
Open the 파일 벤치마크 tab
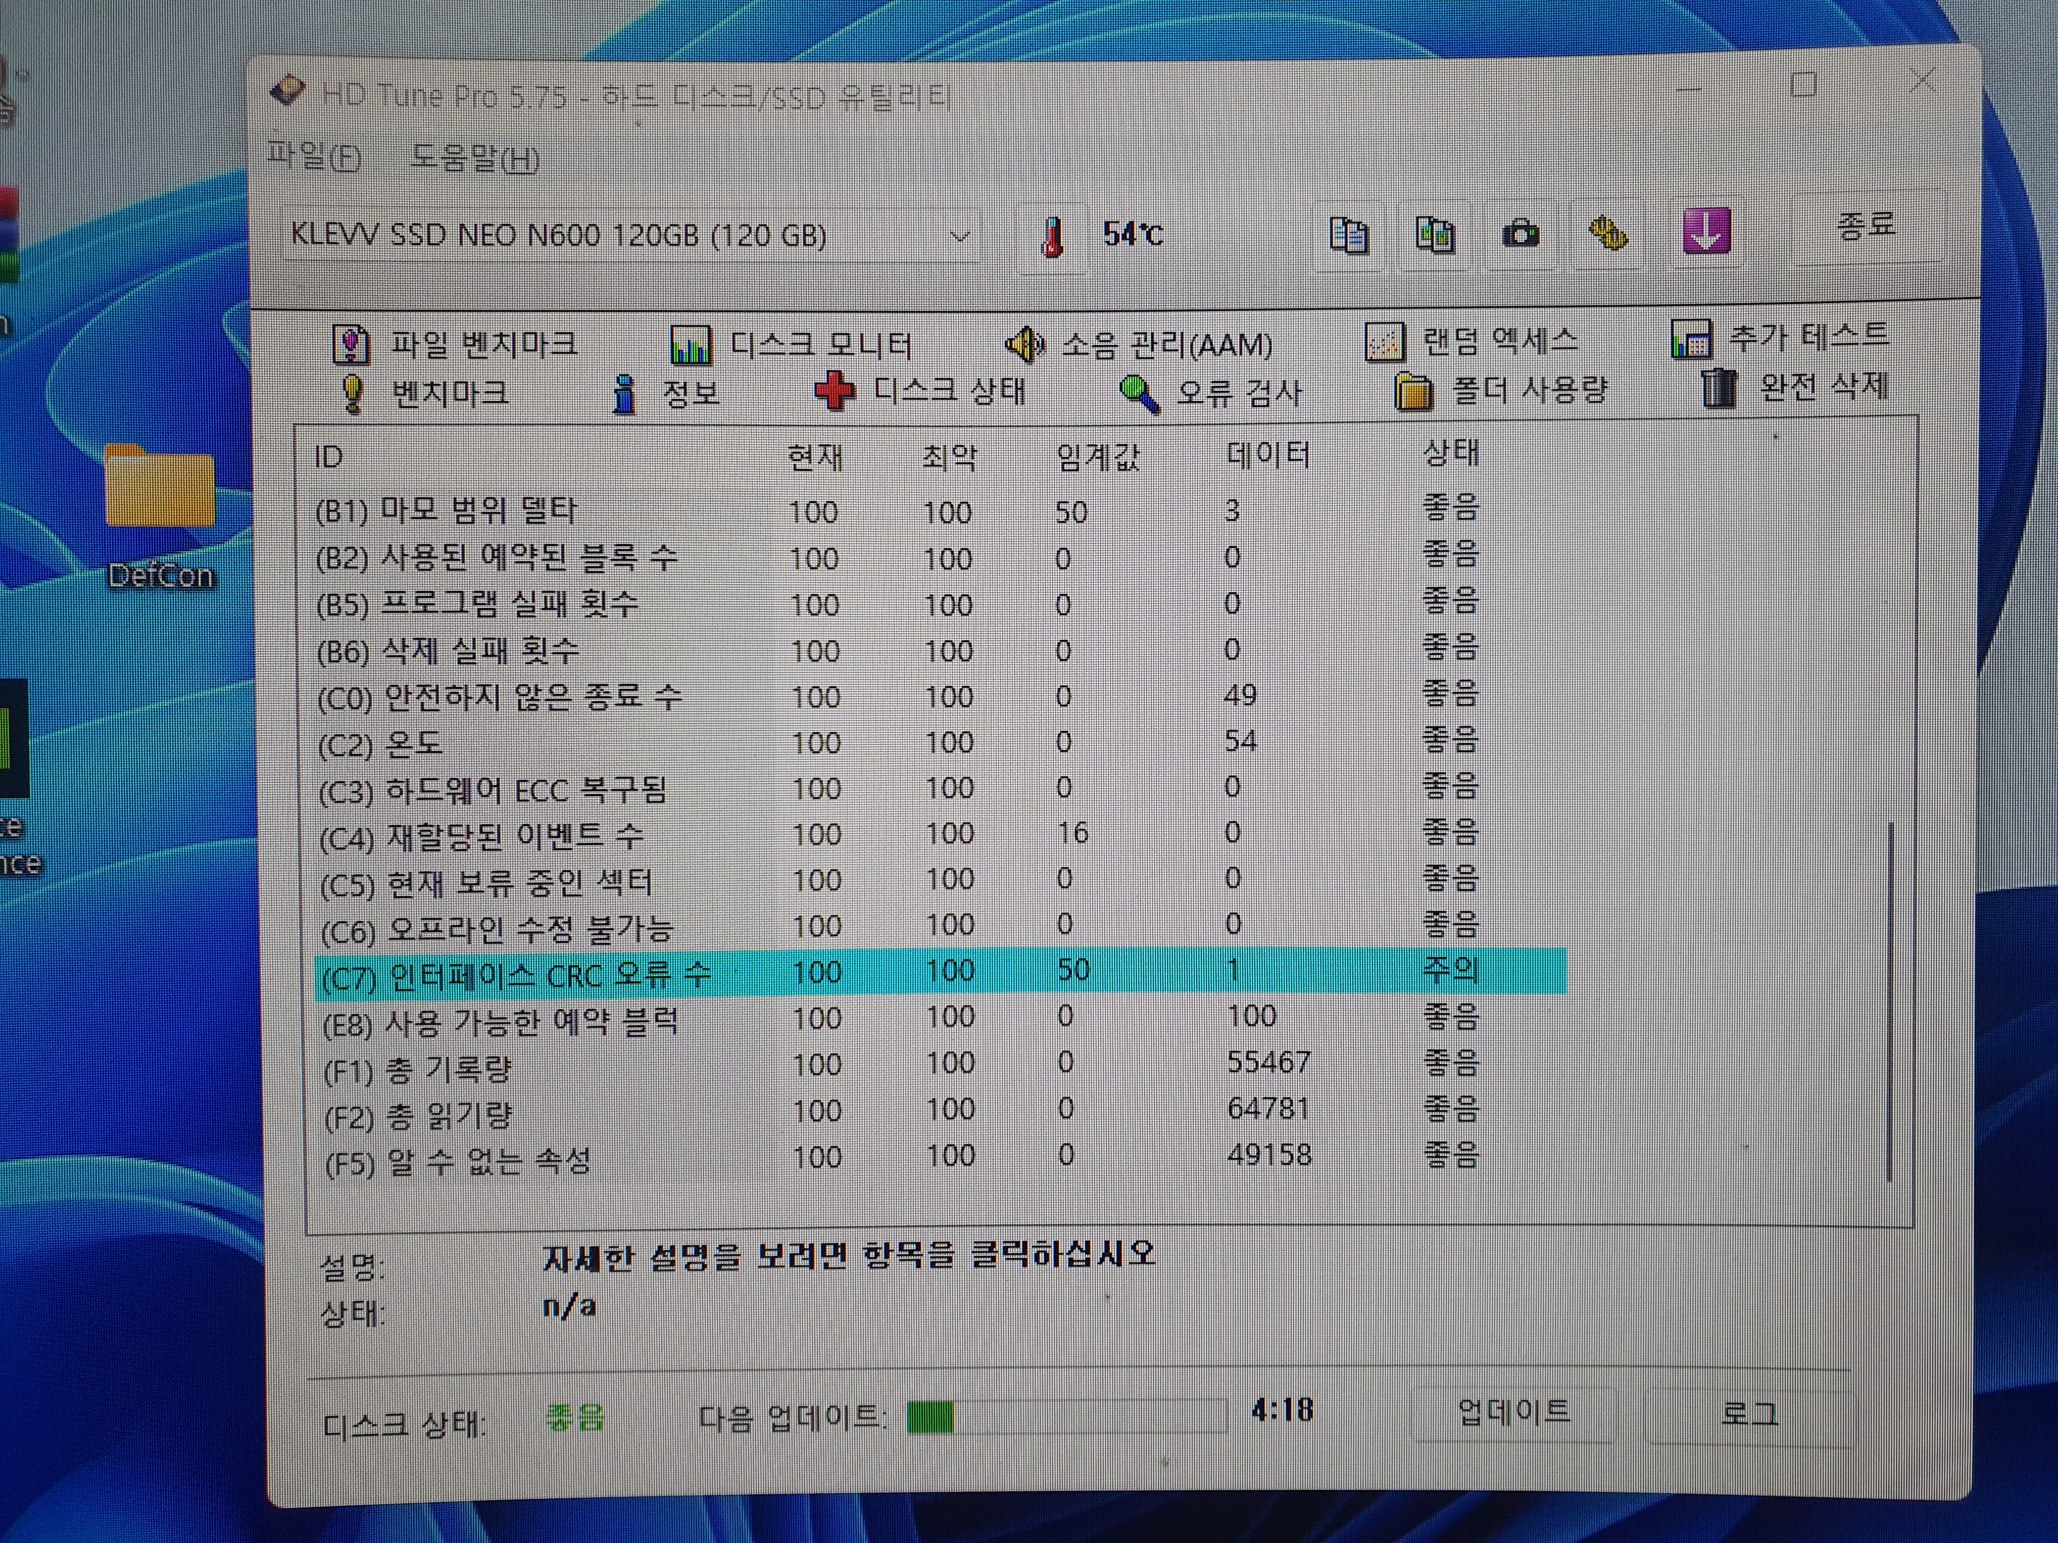point(455,344)
